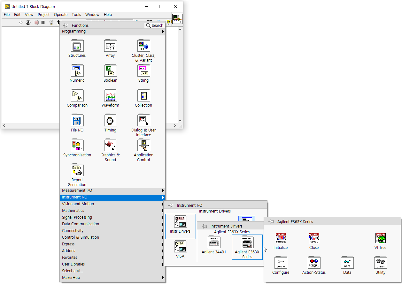
Task: Expand the Measurement I/O category
Action: pyautogui.click(x=112, y=191)
